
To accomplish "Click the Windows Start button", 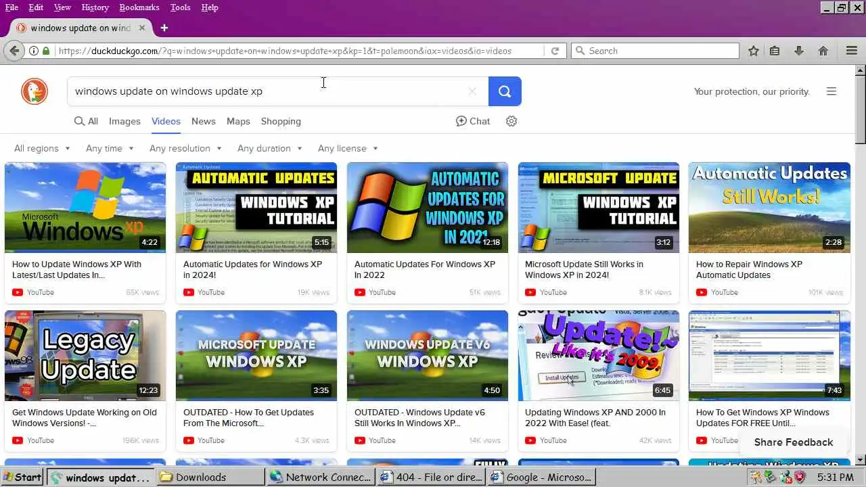I will coord(21,477).
